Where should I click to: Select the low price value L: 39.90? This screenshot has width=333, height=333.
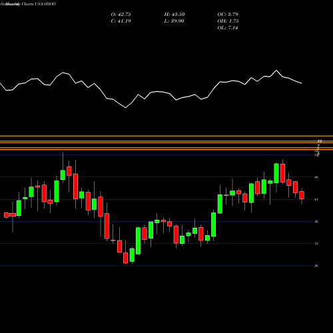pyautogui.click(x=174, y=21)
